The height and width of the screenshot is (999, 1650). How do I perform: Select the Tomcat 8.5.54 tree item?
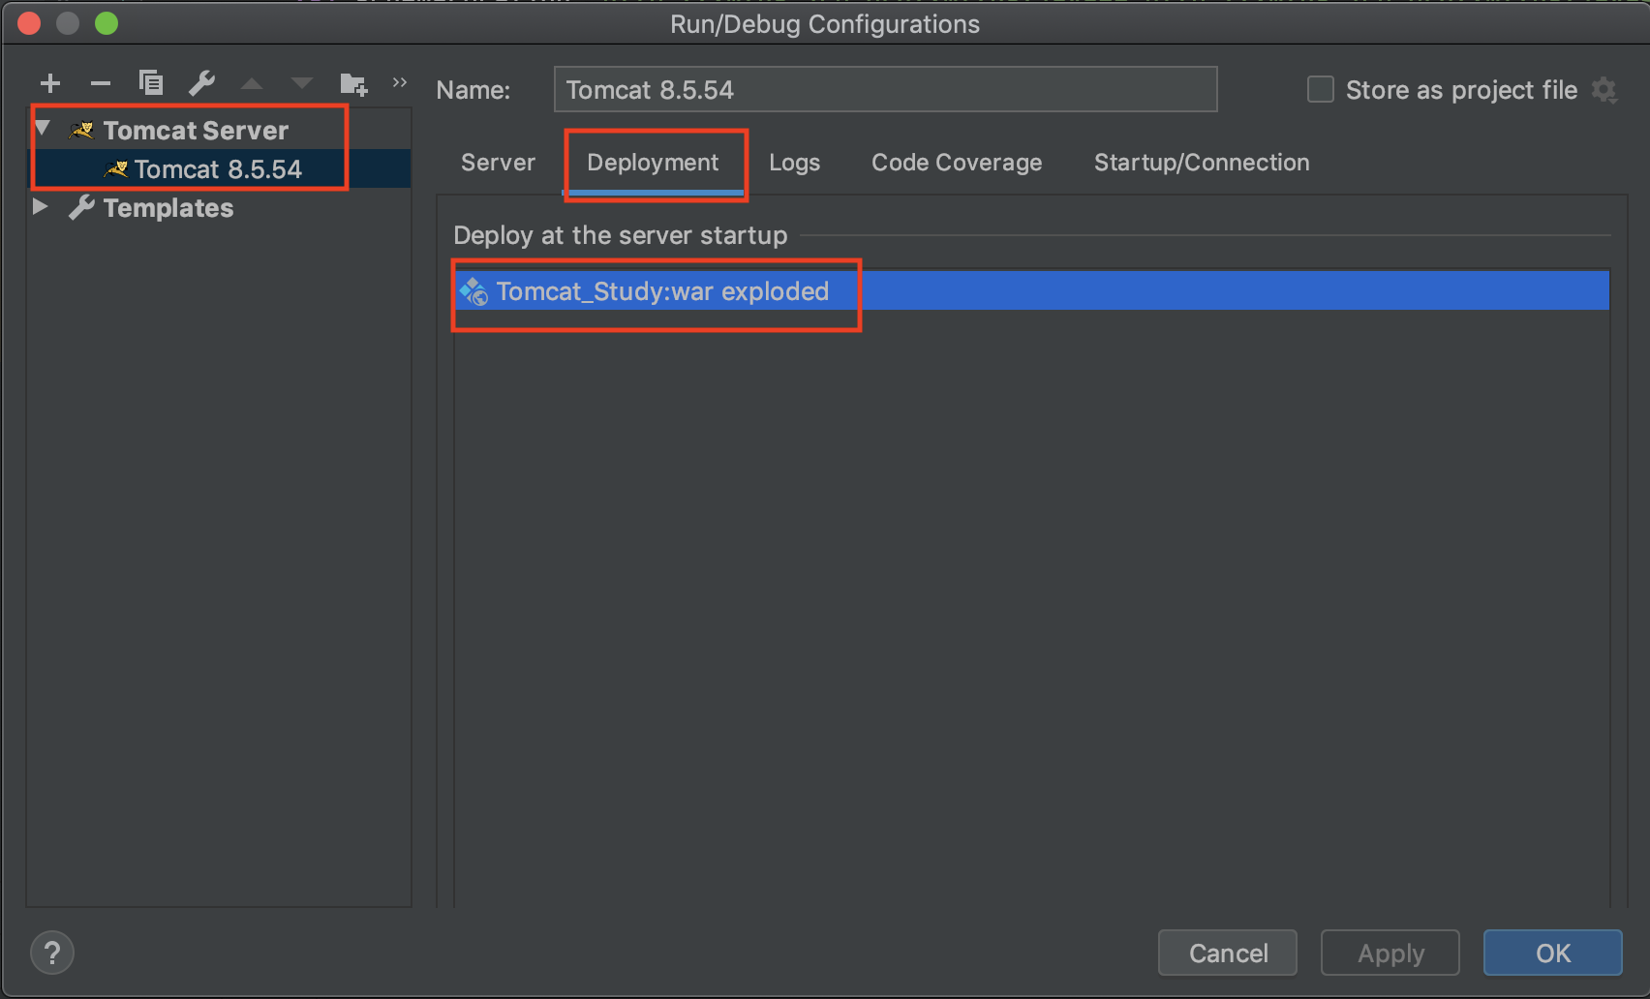(x=219, y=169)
